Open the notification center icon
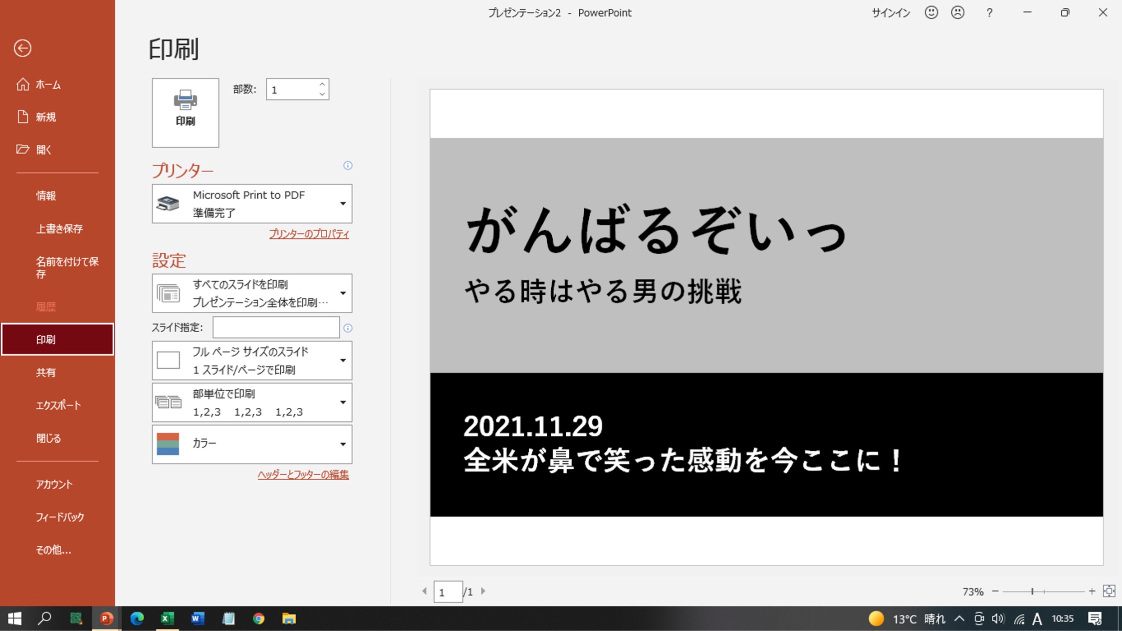Screen dimensions: 1122x631 tap(1095, 619)
